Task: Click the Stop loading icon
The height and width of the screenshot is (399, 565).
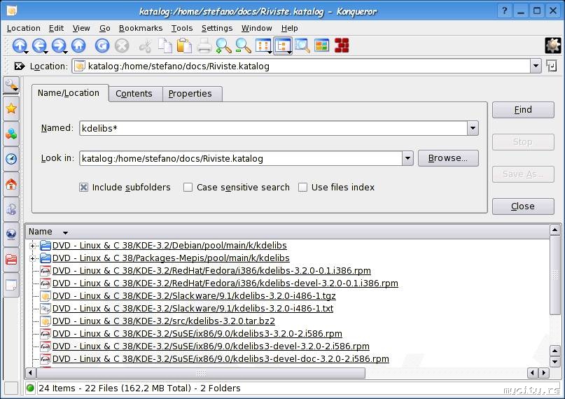Action: pos(122,45)
